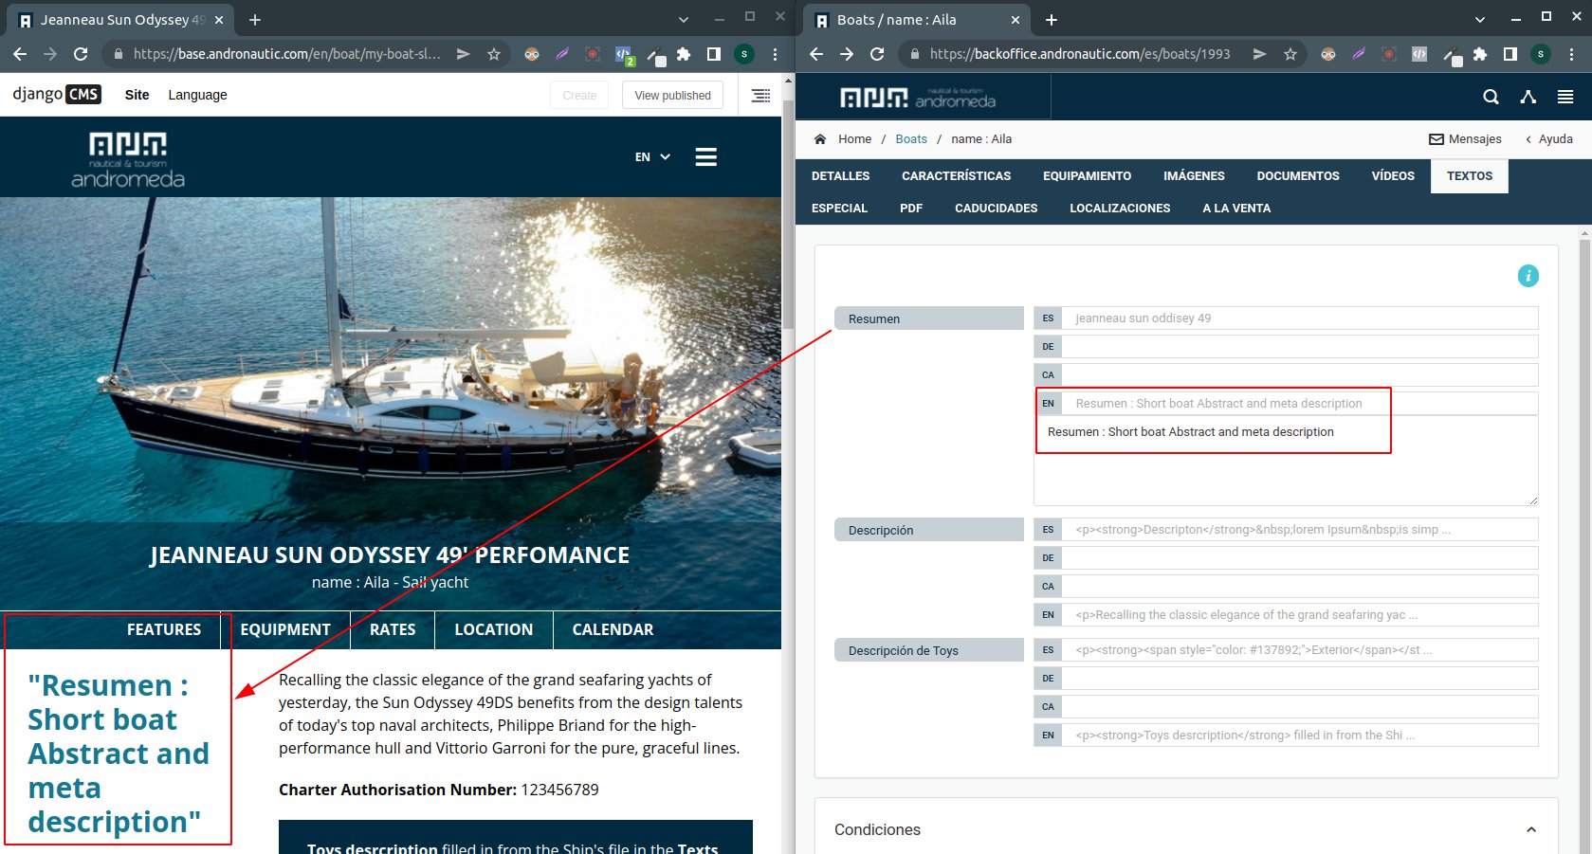
Task: Open Ayuda help in backoffice header
Action: 1549,138
